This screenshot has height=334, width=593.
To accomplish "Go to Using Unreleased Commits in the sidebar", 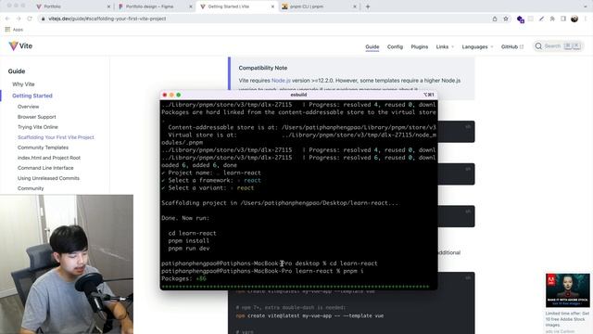I will pyautogui.click(x=48, y=178).
